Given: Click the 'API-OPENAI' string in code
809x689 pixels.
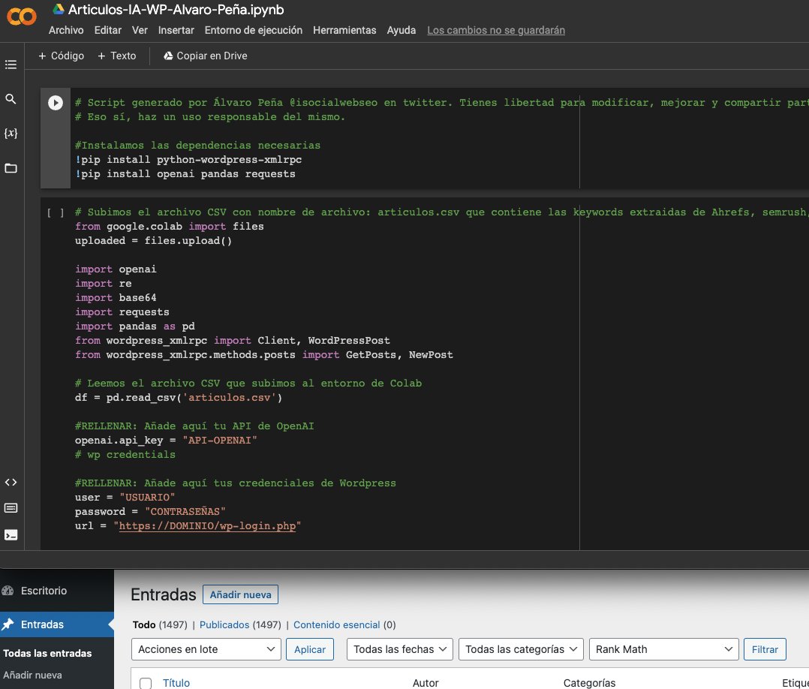Looking at the screenshot, I should [220, 441].
